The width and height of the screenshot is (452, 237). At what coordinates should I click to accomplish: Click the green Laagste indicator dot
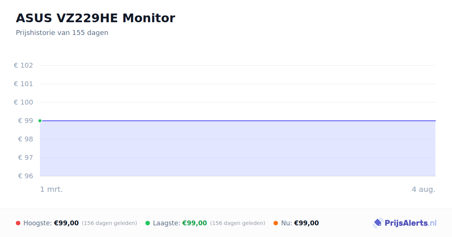pos(148,223)
